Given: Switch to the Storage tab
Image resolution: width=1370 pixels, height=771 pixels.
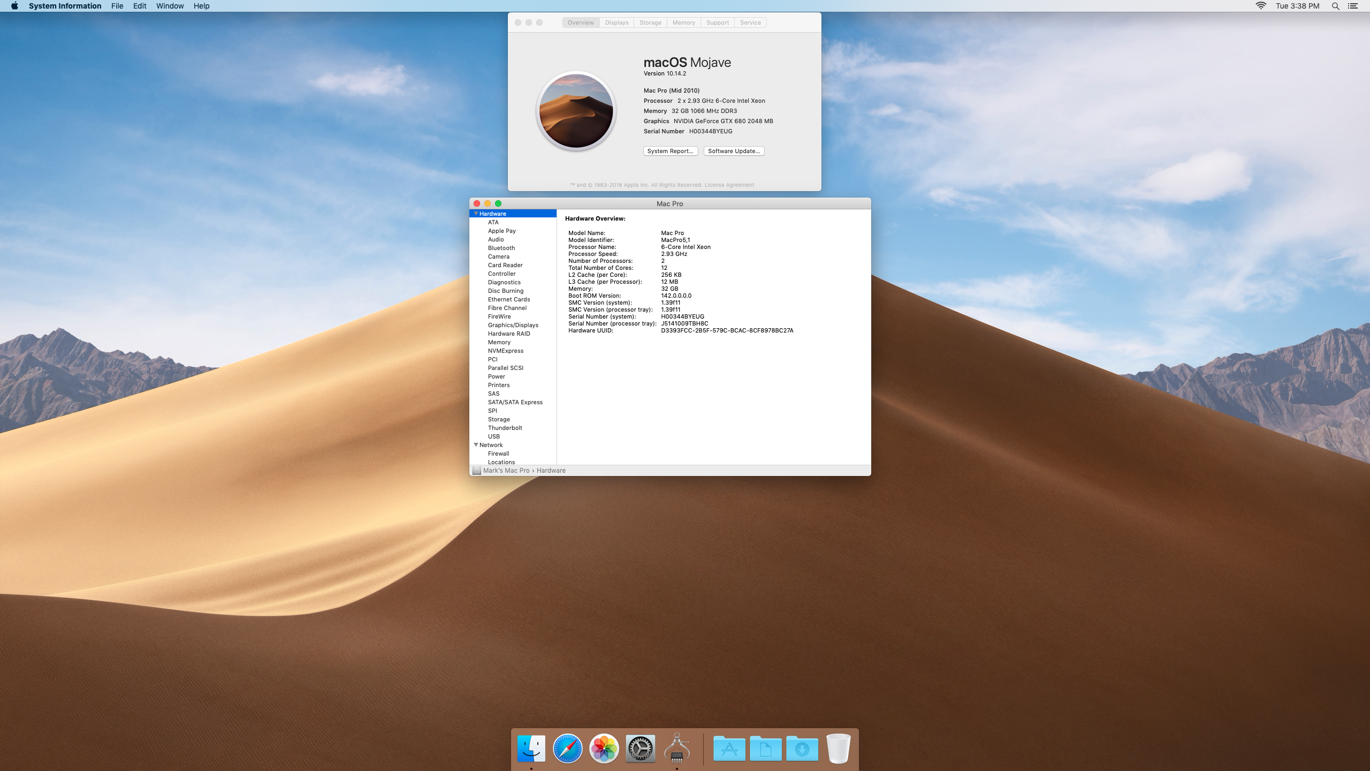Looking at the screenshot, I should 650,22.
